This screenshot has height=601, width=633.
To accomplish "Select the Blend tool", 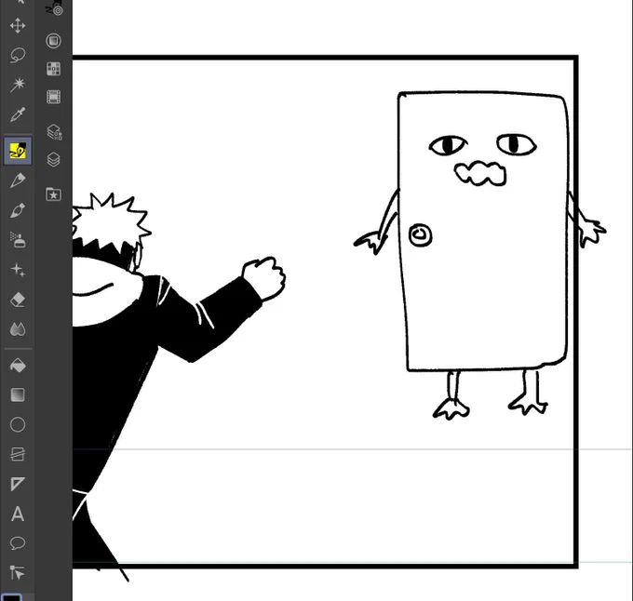I will [x=18, y=329].
